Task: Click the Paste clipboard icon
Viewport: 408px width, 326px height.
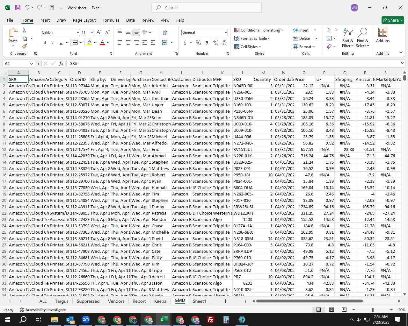Action: 13,33
